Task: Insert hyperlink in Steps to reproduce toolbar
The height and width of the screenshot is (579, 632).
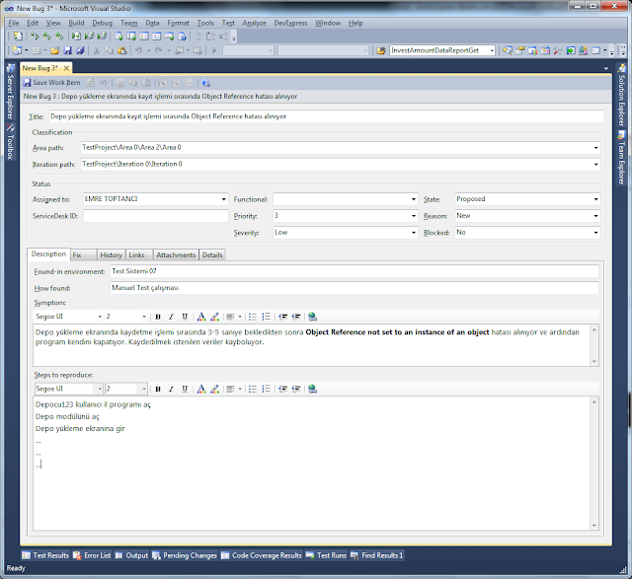Action: tap(312, 389)
